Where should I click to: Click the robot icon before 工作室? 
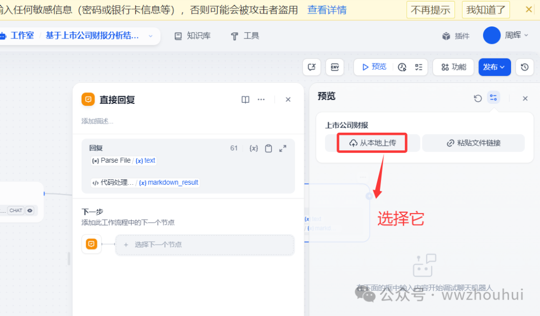3,36
